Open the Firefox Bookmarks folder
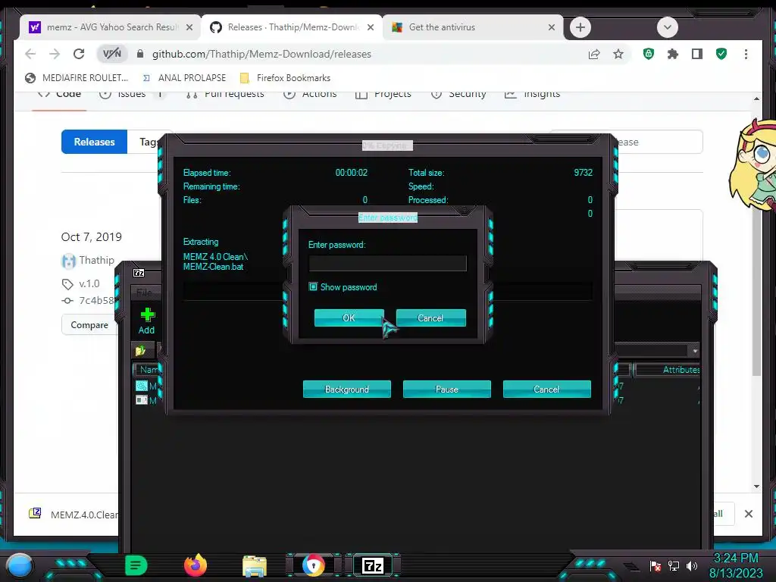 (x=285, y=78)
